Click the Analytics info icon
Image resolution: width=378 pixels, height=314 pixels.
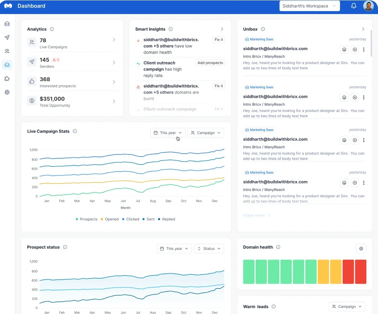click(x=52, y=29)
